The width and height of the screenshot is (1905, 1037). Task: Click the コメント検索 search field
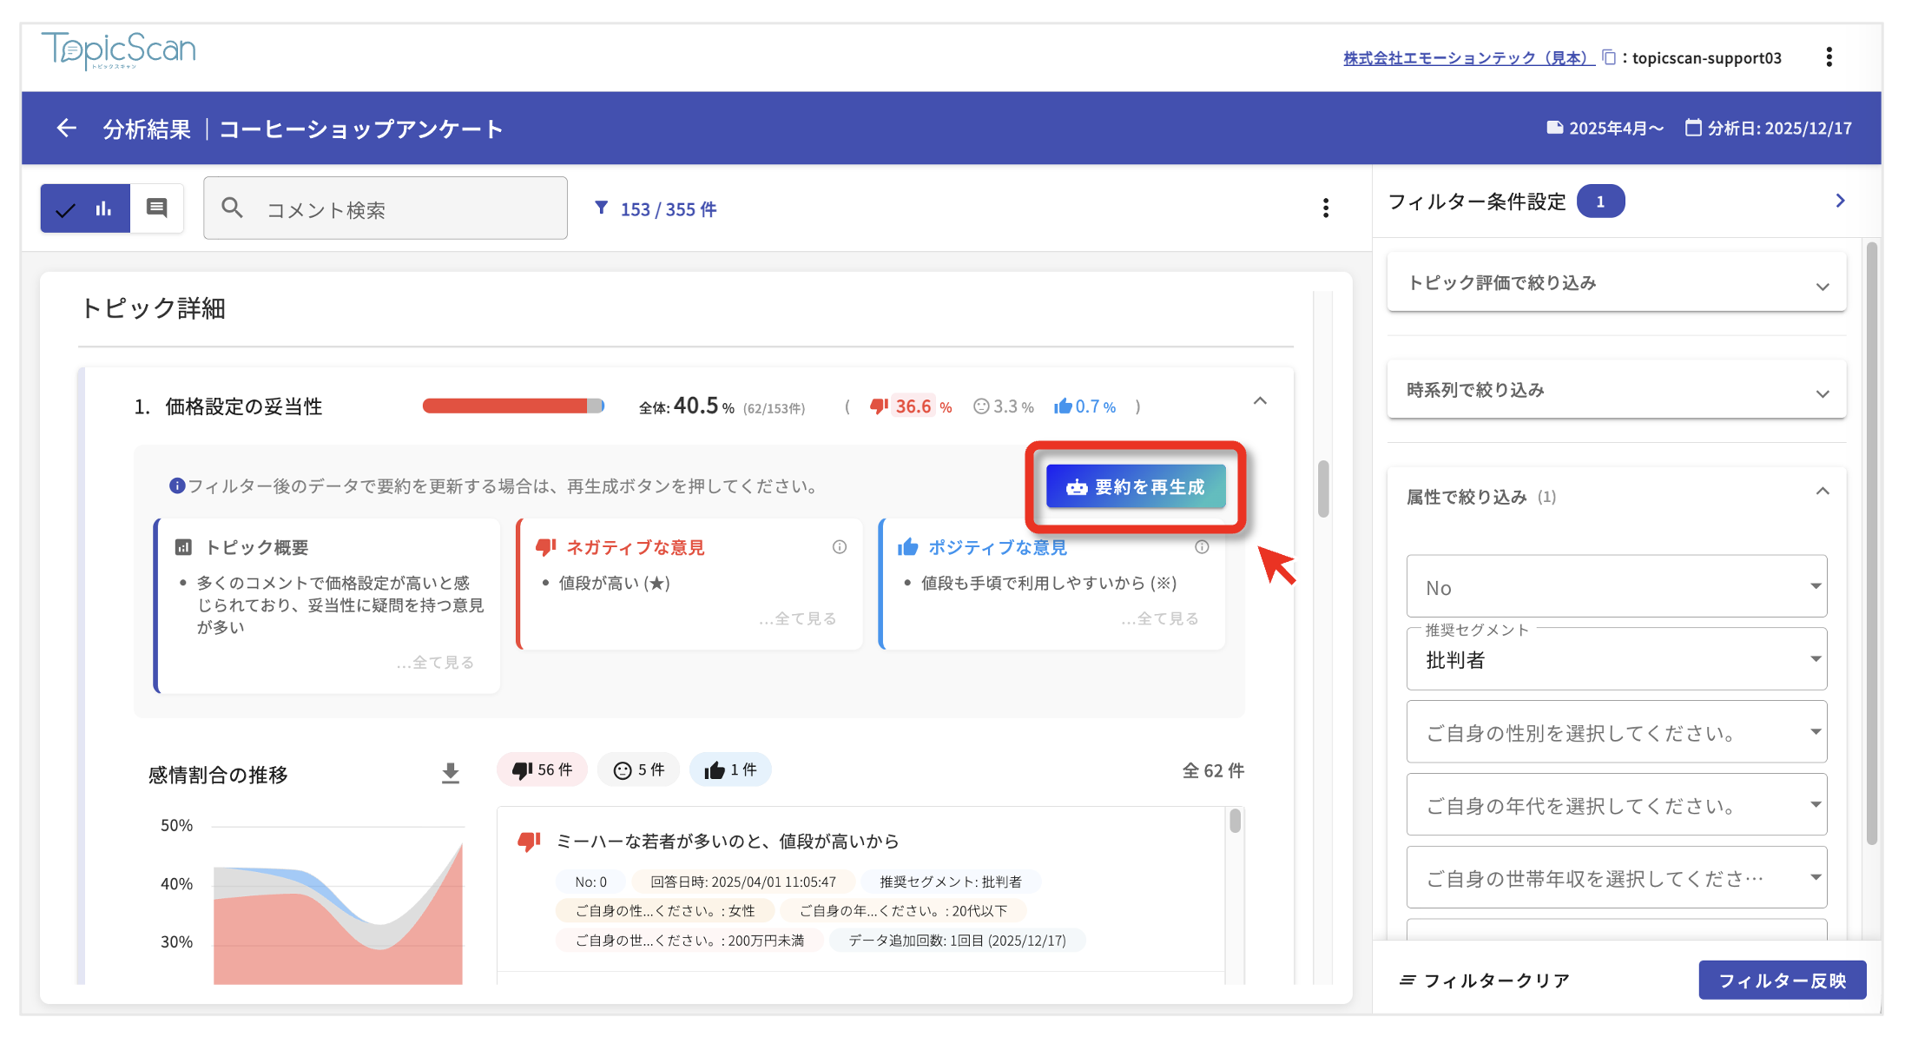coord(386,209)
